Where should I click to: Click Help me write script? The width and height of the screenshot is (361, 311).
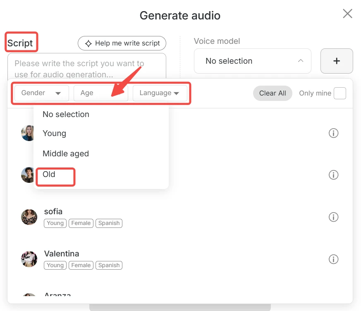(x=122, y=43)
